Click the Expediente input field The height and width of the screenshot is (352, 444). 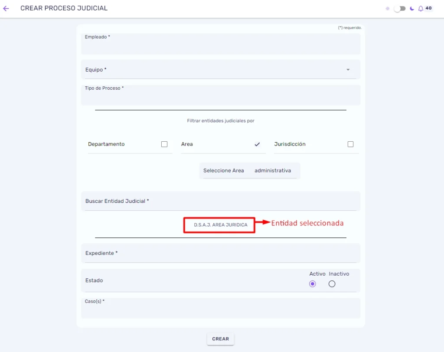click(221, 253)
